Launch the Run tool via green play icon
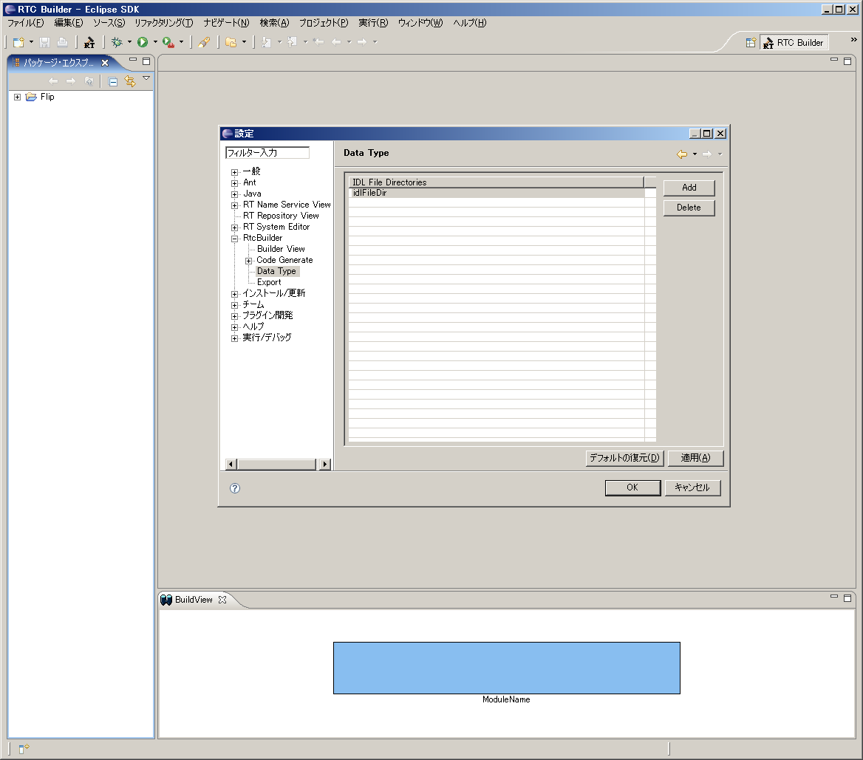Viewport: 863px width, 760px height. (143, 42)
